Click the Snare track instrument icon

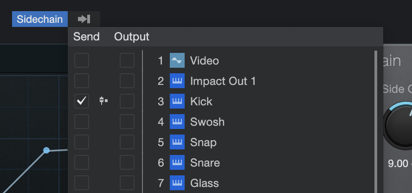pyautogui.click(x=177, y=162)
